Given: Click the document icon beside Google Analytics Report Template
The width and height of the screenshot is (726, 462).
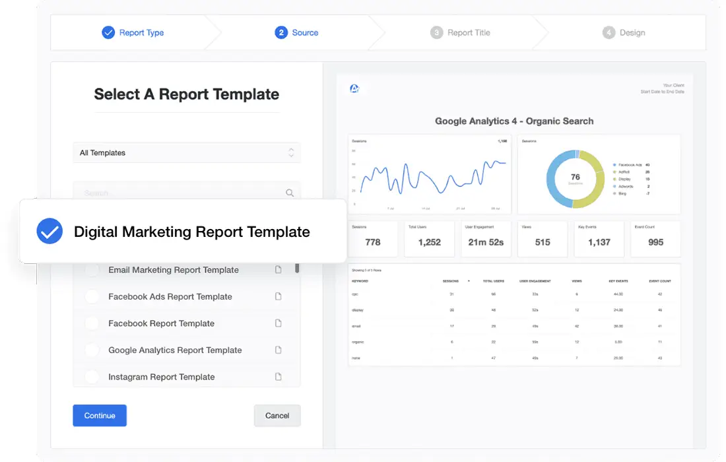Looking at the screenshot, I should [278, 350].
